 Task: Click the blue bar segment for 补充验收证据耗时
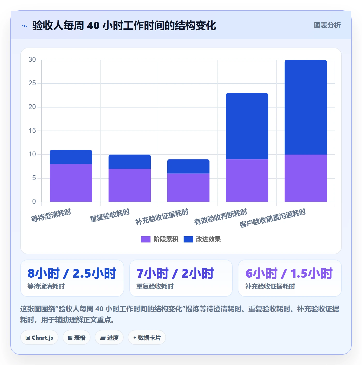coord(188,166)
